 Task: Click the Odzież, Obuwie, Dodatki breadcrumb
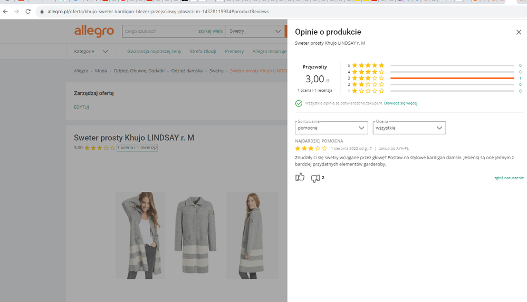[x=139, y=71]
